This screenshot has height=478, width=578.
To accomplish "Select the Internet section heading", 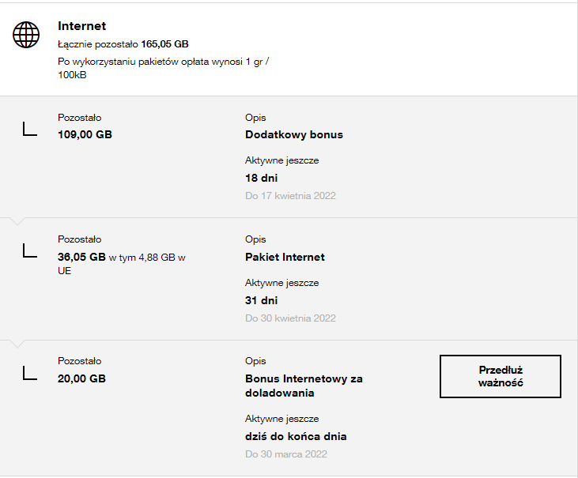I will click(81, 26).
